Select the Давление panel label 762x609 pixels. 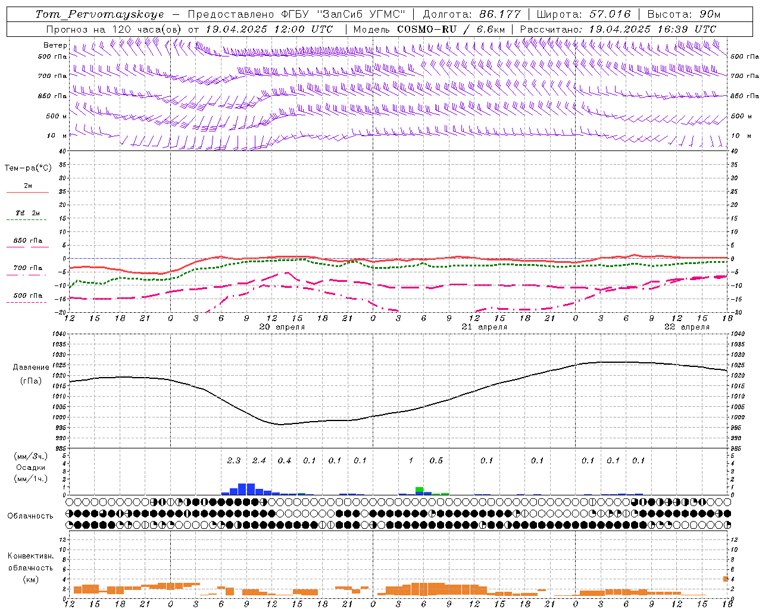pyautogui.click(x=31, y=368)
